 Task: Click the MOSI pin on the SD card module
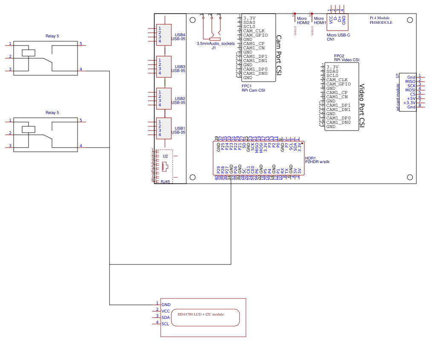410,90
